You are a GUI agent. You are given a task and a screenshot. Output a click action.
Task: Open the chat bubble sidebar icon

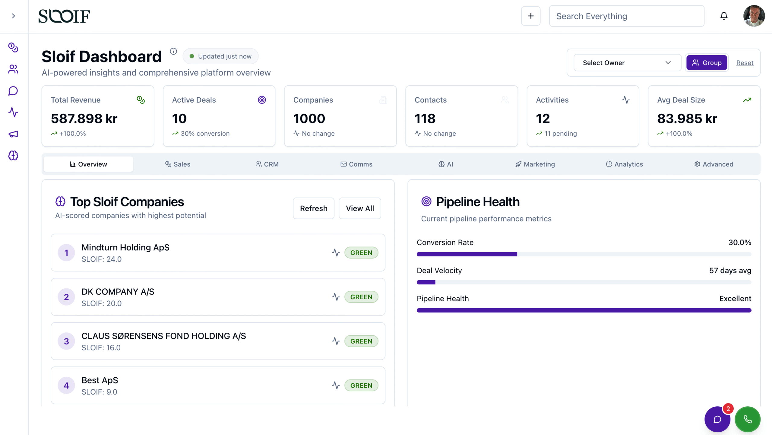click(x=13, y=91)
